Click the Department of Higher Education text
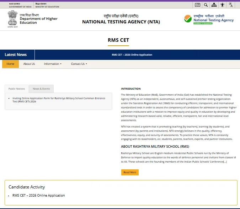240x209 pixels. (x=38, y=21)
